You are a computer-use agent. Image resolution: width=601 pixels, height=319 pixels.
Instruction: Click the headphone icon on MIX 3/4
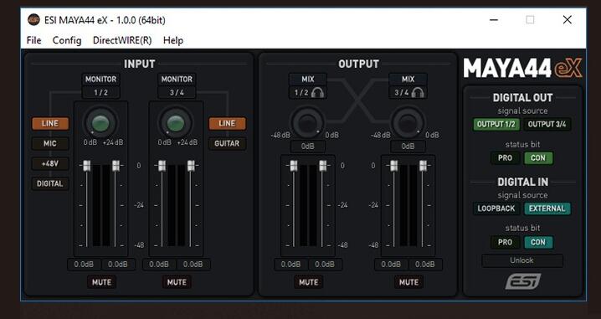pos(419,92)
